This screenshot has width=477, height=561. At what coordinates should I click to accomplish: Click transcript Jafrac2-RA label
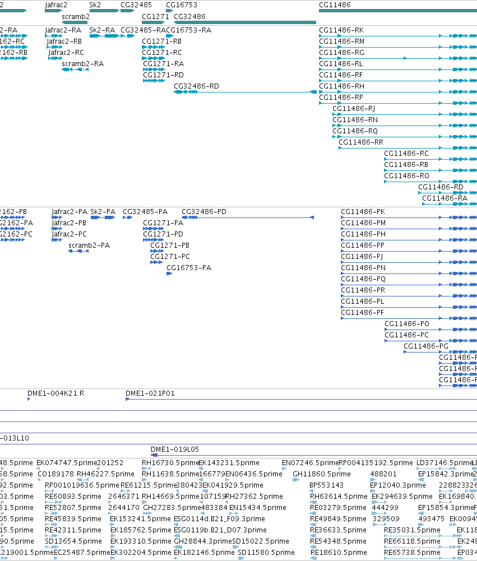pyautogui.click(x=63, y=30)
